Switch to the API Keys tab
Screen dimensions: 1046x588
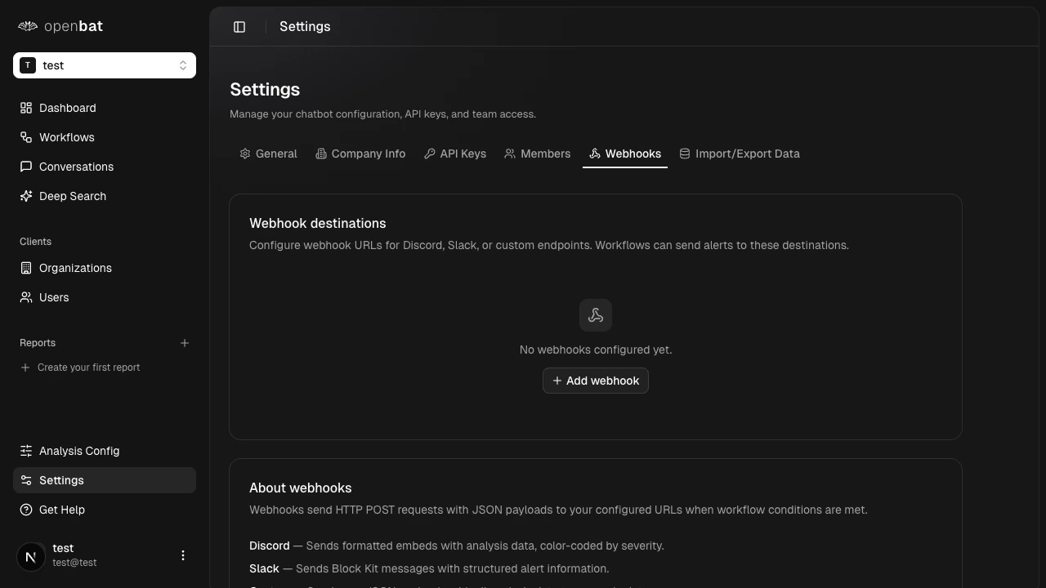click(x=455, y=154)
